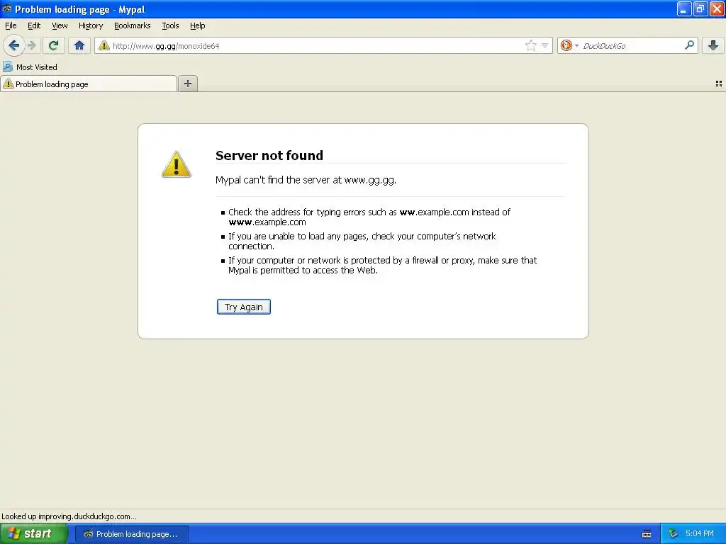The image size is (726, 544).
Task: Open the Edit menu
Action: coord(34,25)
